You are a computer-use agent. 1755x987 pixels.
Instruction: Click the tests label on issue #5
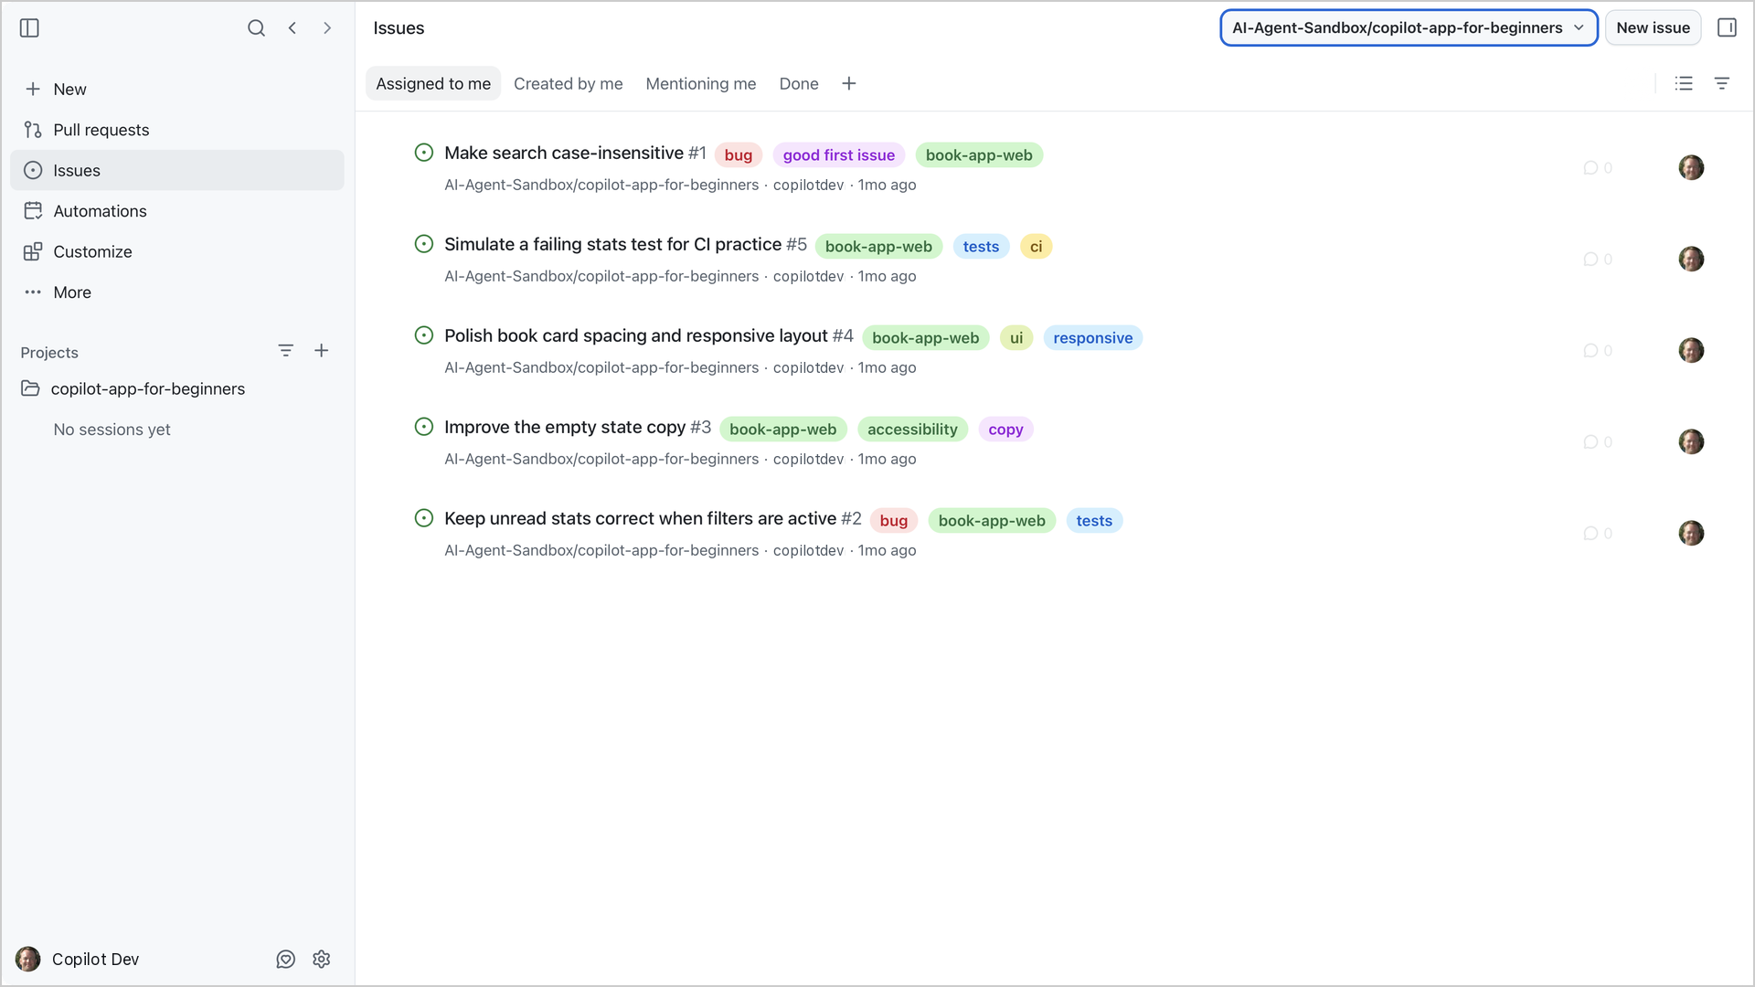tap(981, 247)
